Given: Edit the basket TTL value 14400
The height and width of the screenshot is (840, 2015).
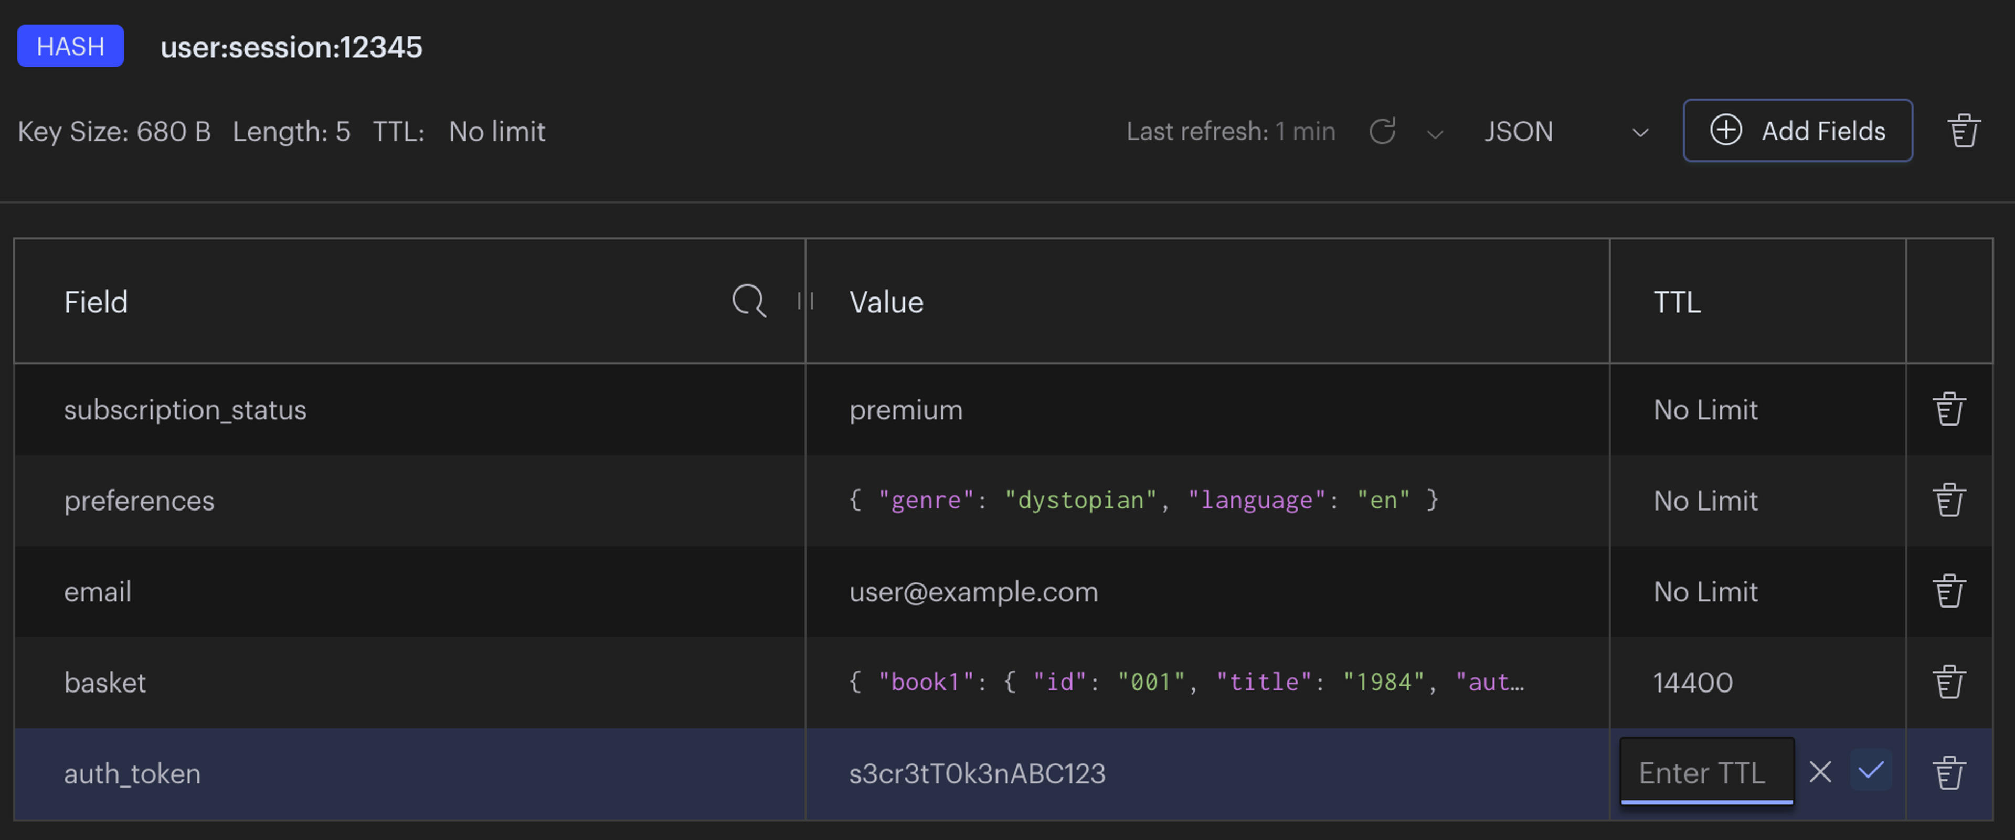Looking at the screenshot, I should (x=1693, y=682).
